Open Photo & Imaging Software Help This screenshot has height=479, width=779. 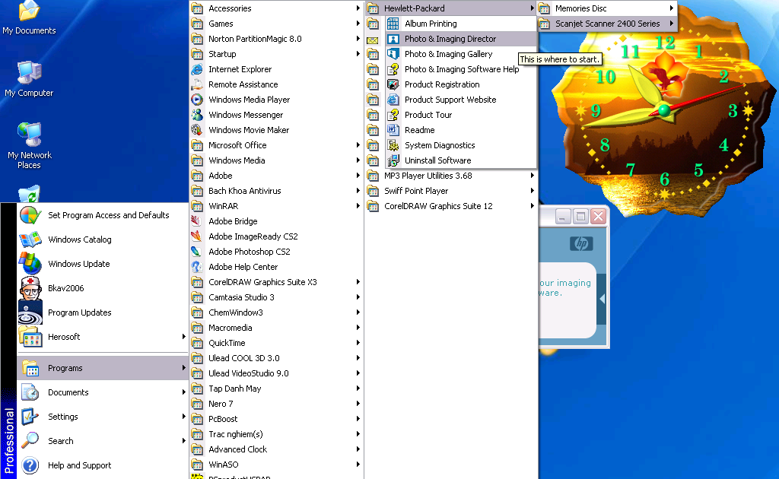pyautogui.click(x=461, y=69)
